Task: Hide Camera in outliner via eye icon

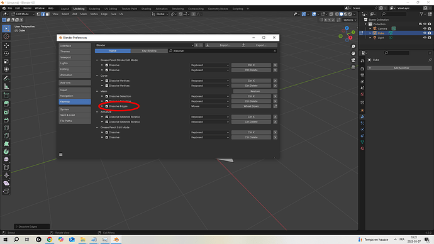Action: click(425, 28)
